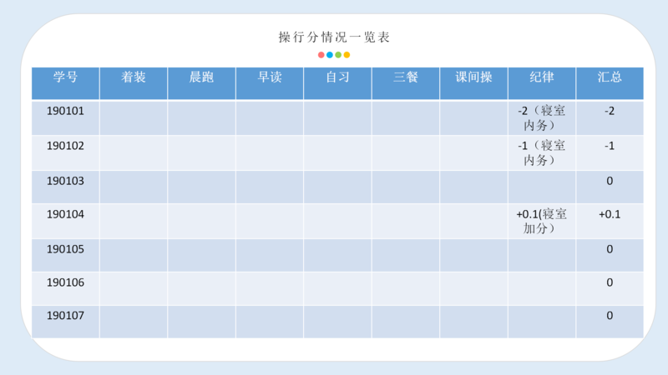Click student ID 190106
Viewport: 668px width, 375px height.
point(65,282)
